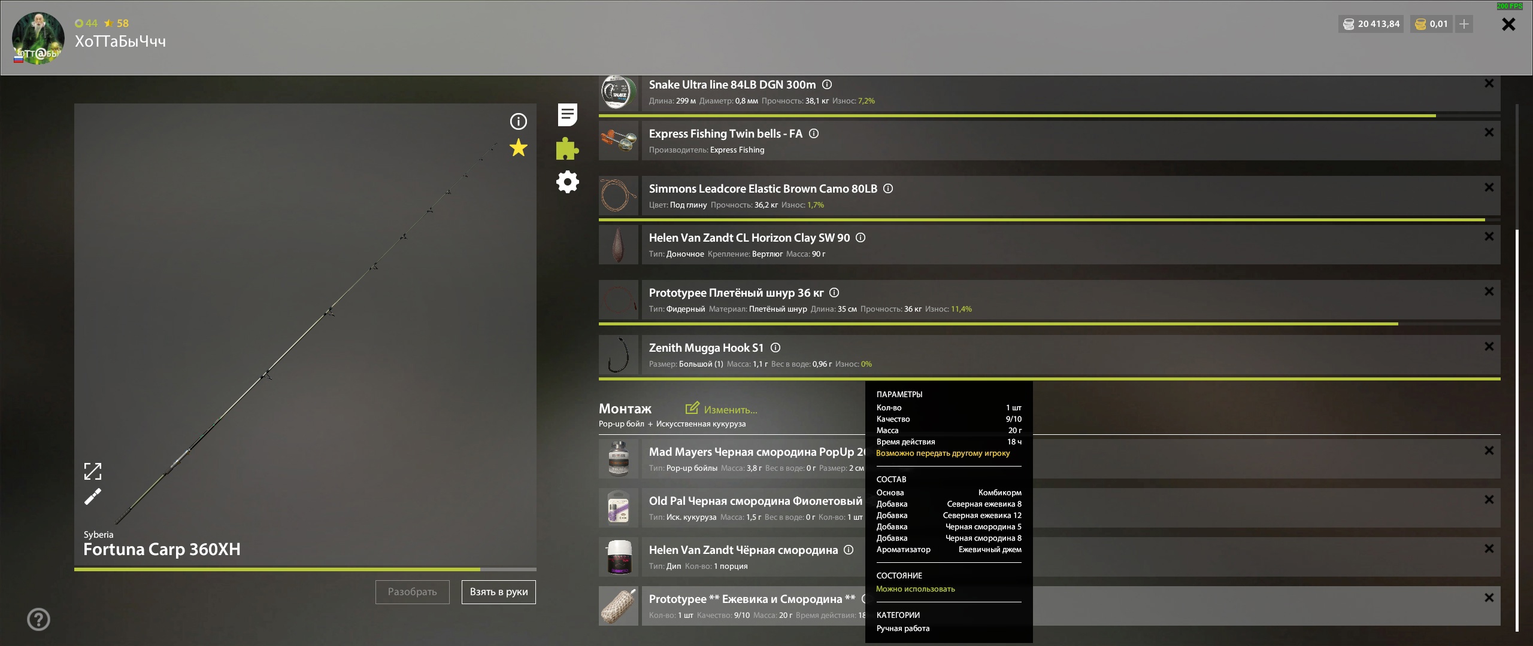1533x646 pixels.
Task: Show info for Helen Van Zandt Чёрная смородина dip
Action: pos(849,550)
